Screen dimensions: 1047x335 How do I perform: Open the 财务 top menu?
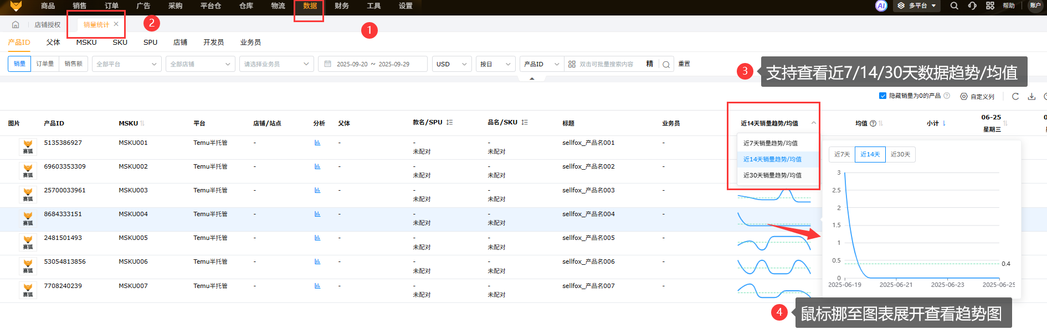coord(342,6)
